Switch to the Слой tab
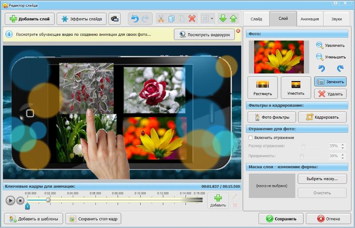 click(x=283, y=19)
